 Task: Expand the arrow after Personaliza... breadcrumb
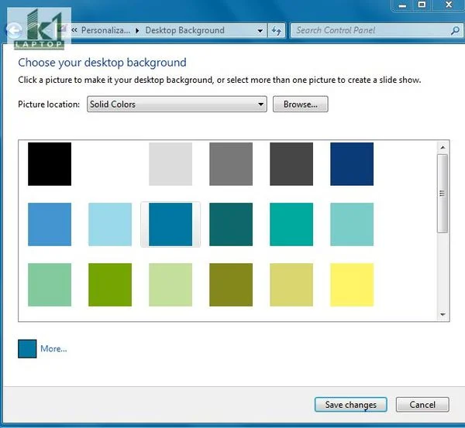(x=137, y=30)
